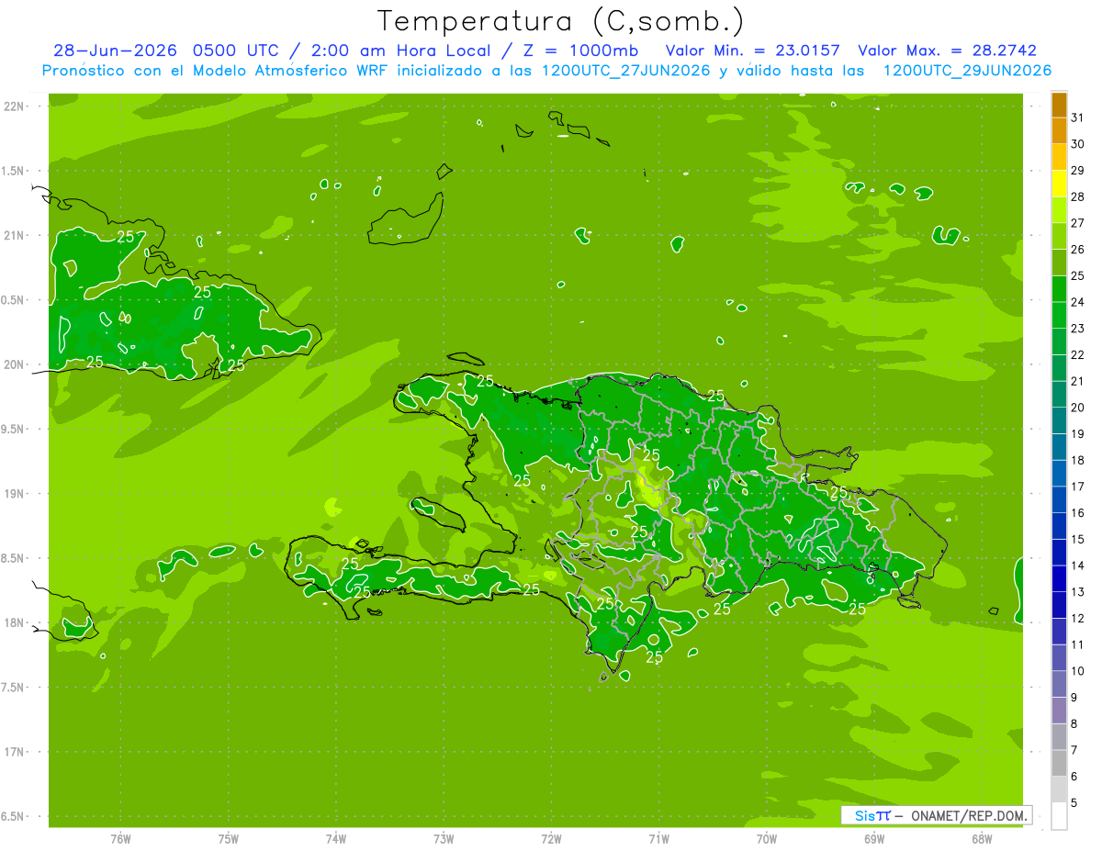Click the dark blue legend swatch between 13 and 14
The height and width of the screenshot is (851, 1102).
pyautogui.click(x=1059, y=578)
